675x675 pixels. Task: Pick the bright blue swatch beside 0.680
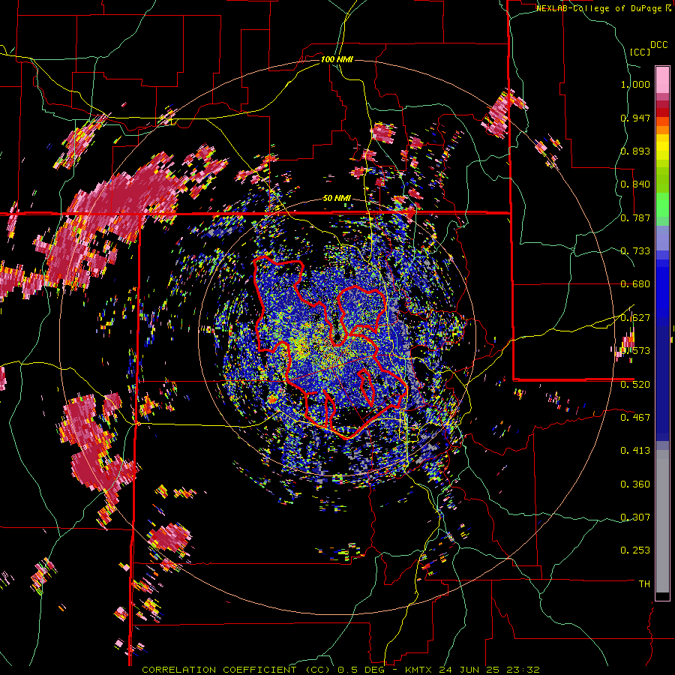[x=662, y=289]
